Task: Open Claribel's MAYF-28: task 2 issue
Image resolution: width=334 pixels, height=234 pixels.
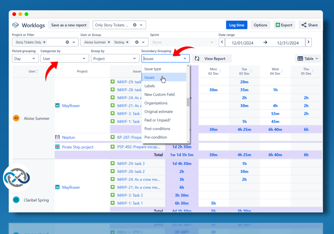Action: coord(131,171)
